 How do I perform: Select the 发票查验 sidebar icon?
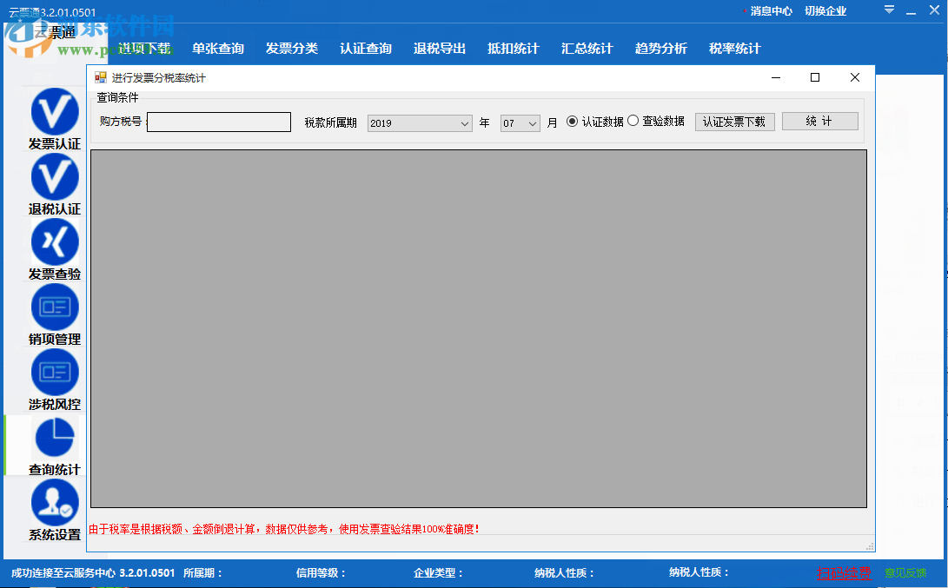[x=54, y=243]
